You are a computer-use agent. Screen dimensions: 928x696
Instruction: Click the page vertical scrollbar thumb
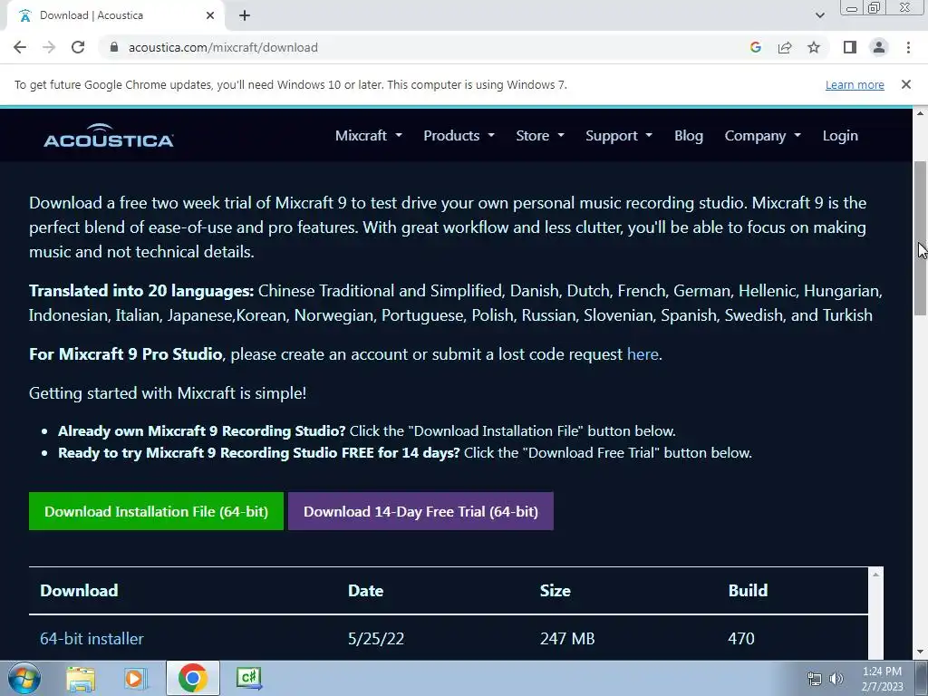[921, 238]
